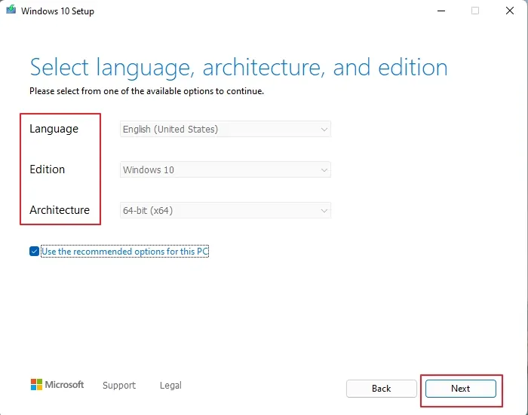This screenshot has height=415, width=528.
Task: Open the Support link
Action: [x=119, y=385]
